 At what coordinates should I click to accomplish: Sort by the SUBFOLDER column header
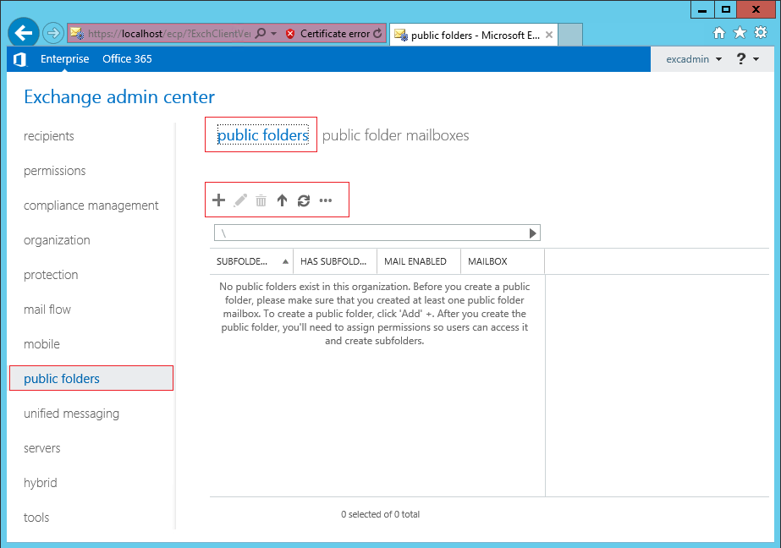pyautogui.click(x=252, y=261)
